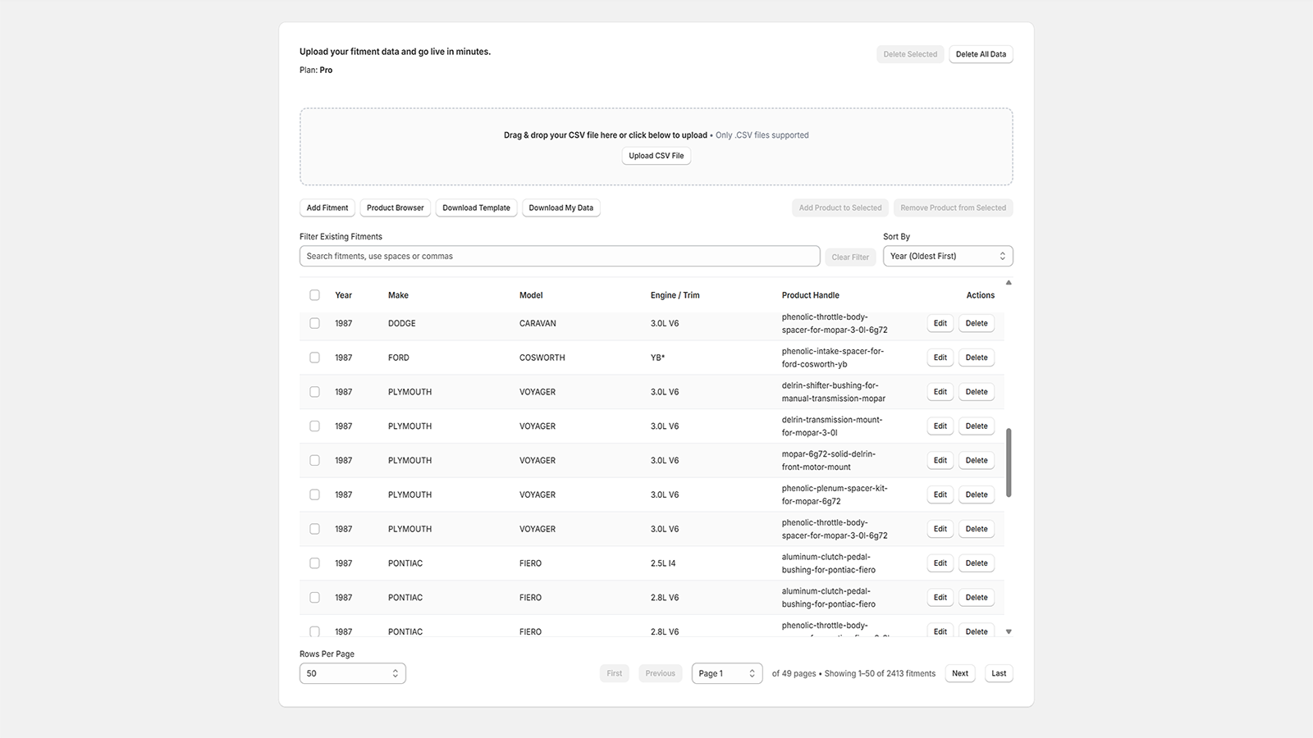1313x738 pixels.
Task: Tick the select-all checkbox in the table header
Action: [314, 295]
